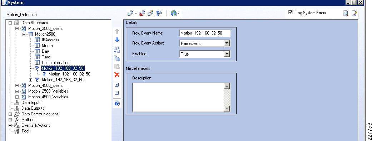Click the Description scrollbar down arrow
The width and height of the screenshot is (372, 141).
click(x=227, y=109)
